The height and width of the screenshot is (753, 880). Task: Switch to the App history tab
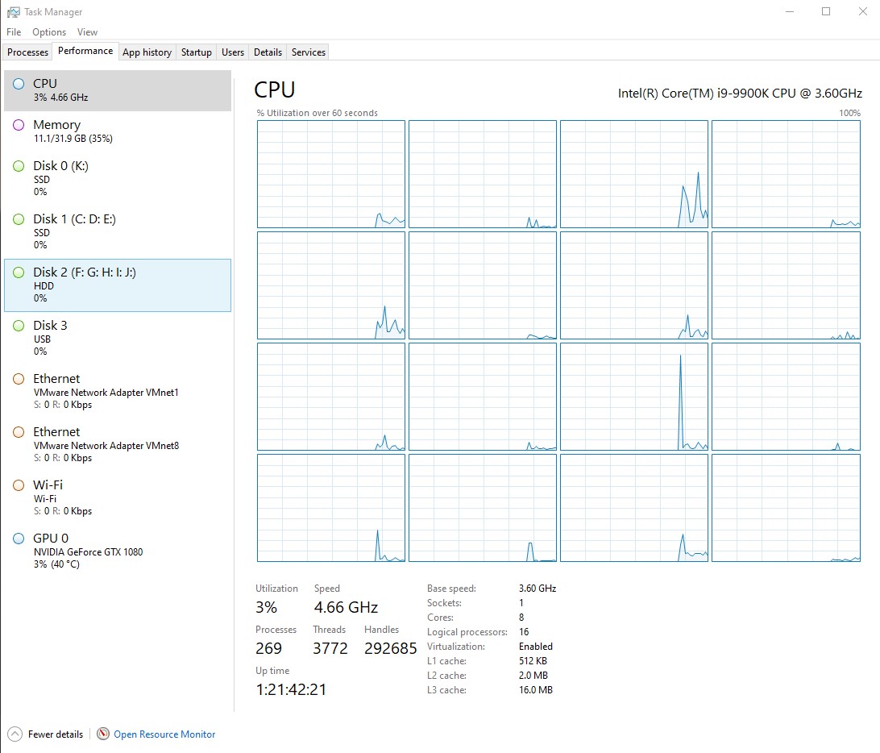point(147,52)
